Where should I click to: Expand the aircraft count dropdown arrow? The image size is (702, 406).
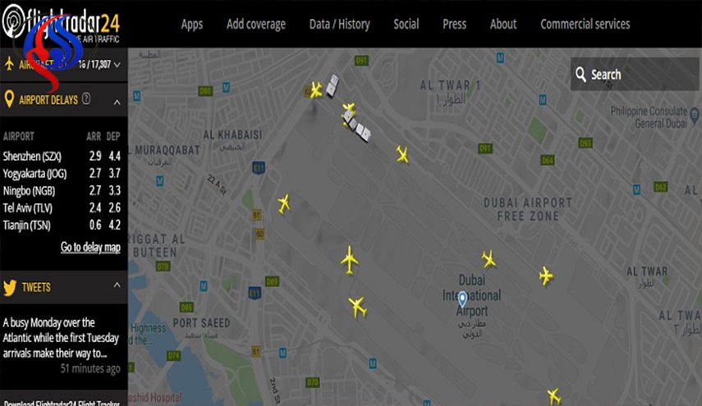point(117,65)
